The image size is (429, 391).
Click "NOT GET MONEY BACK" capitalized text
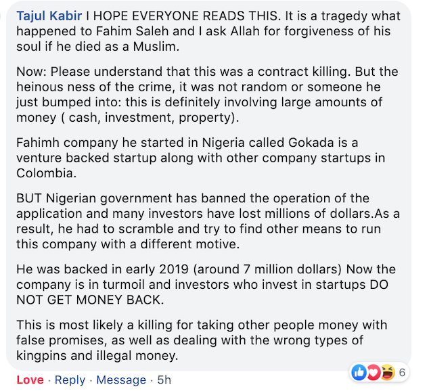pos(90,300)
